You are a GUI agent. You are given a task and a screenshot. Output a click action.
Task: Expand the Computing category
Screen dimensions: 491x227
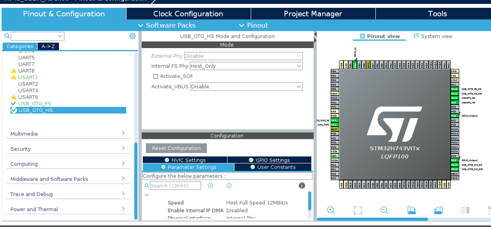(x=68, y=164)
